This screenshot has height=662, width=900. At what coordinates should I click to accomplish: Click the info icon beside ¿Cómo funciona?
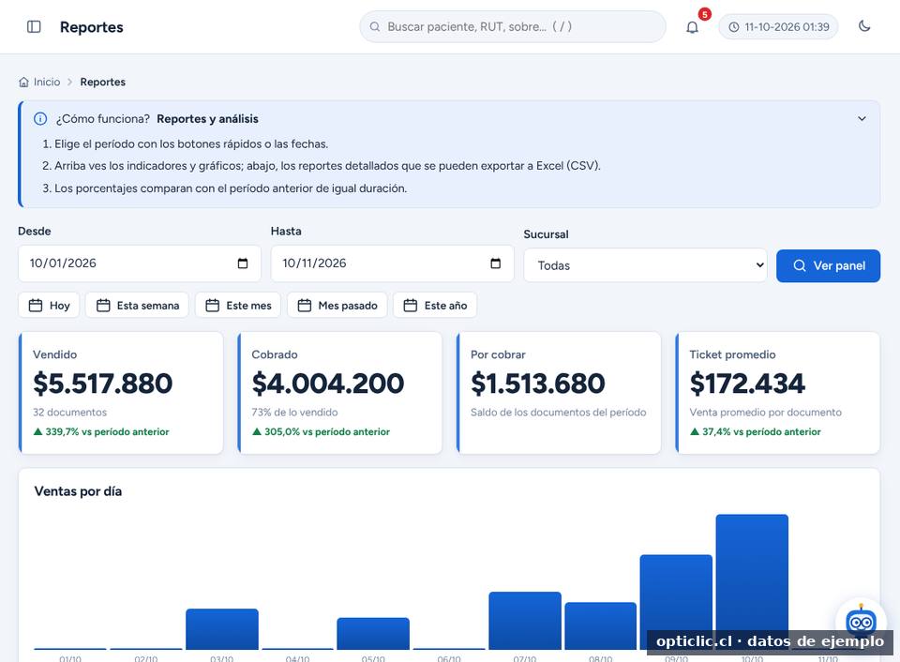pyautogui.click(x=40, y=119)
